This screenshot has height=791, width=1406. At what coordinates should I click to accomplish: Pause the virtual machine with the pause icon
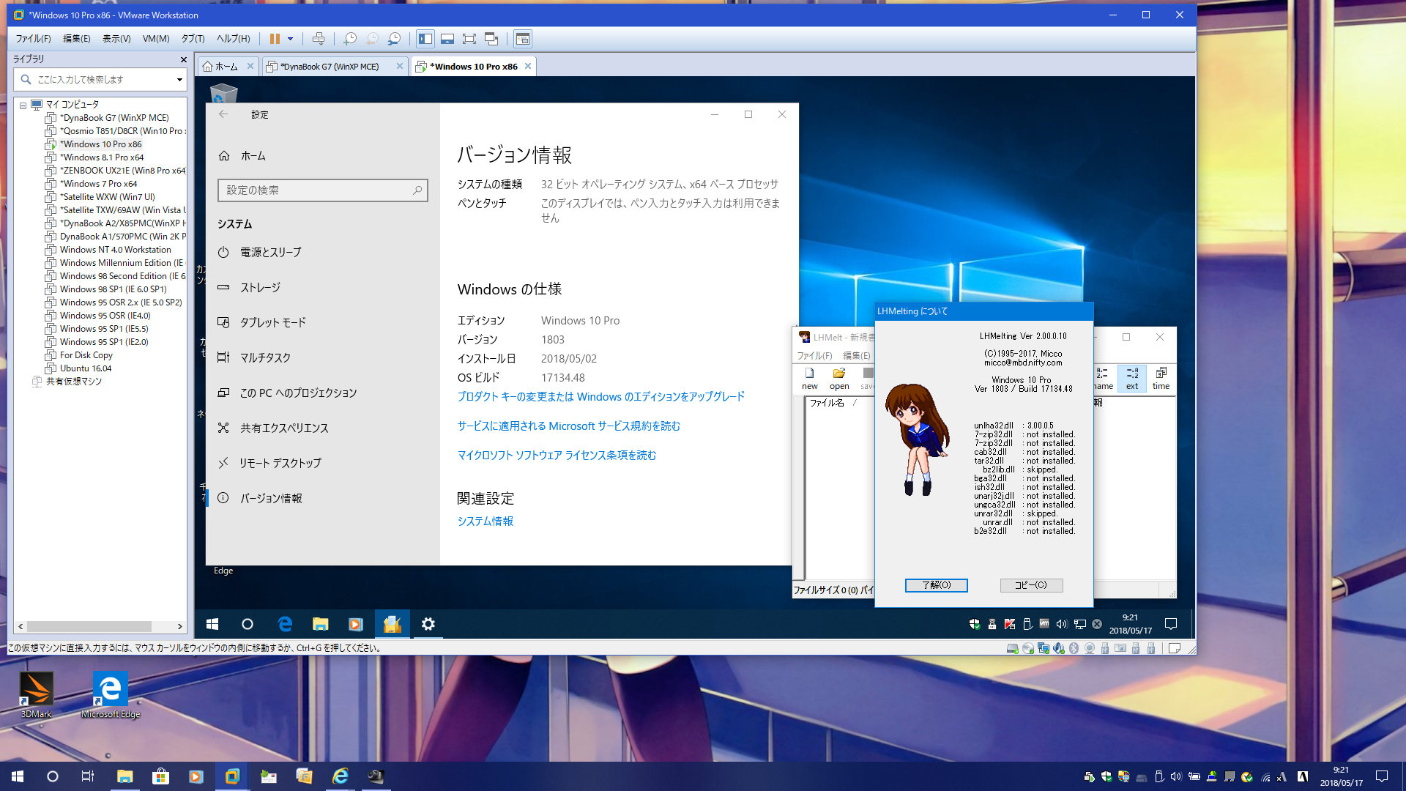[x=275, y=39]
